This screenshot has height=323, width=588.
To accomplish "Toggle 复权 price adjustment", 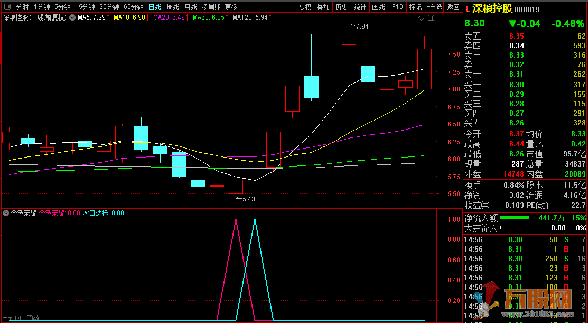I will pyautogui.click(x=305, y=7).
